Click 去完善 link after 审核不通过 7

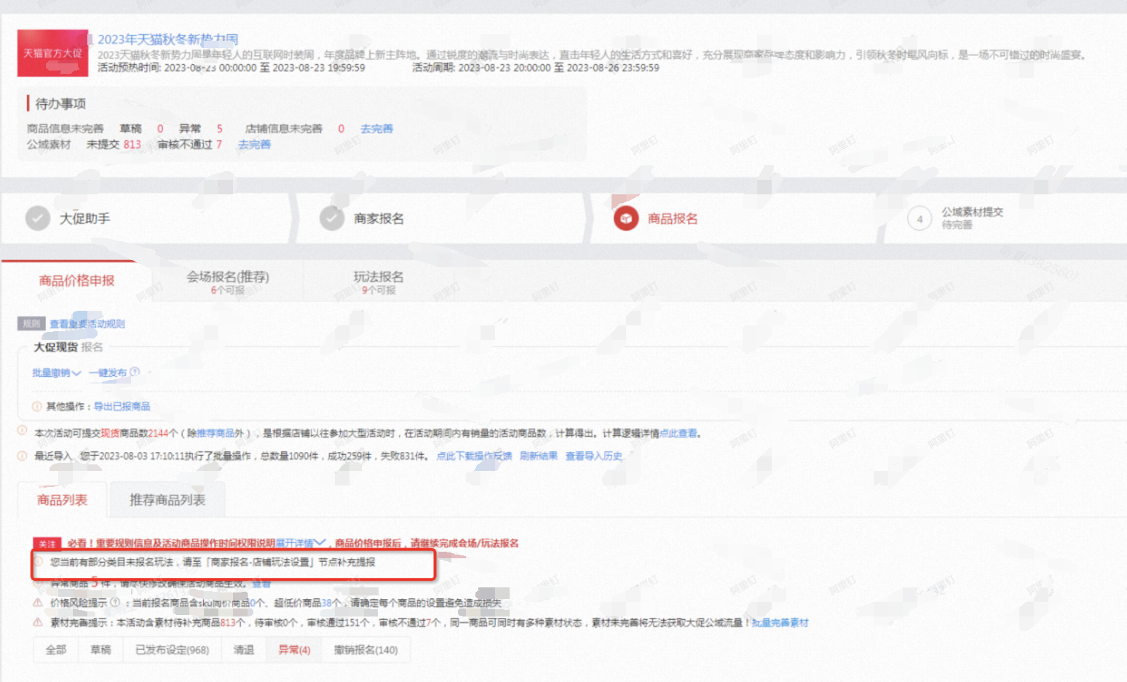click(254, 144)
